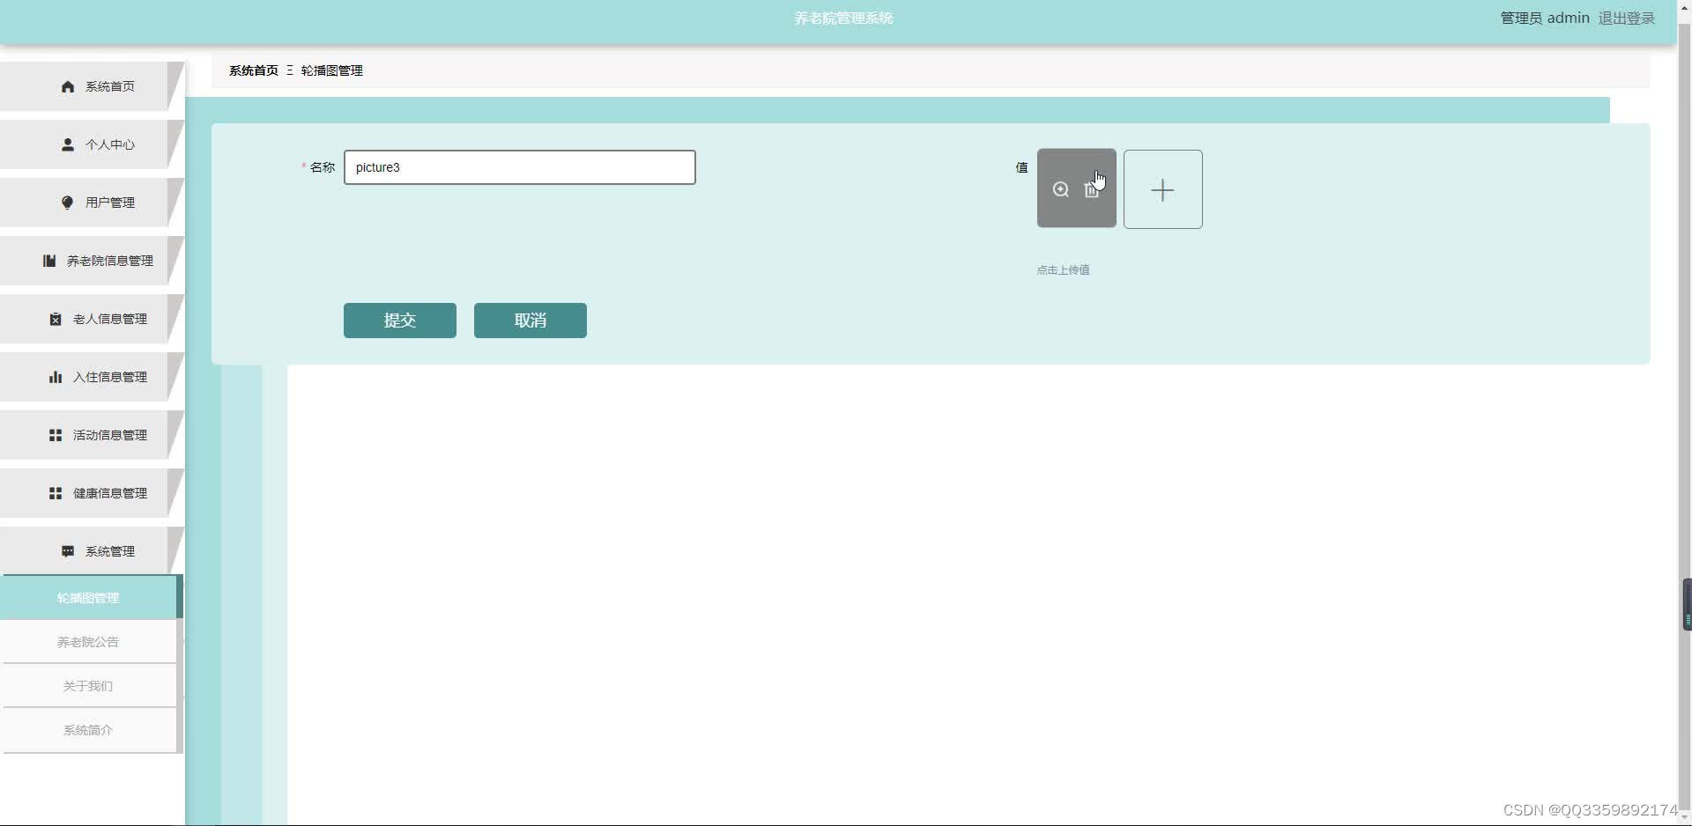Click the 轮播图管理 breadcrumb text
1692x826 pixels.
(332, 70)
